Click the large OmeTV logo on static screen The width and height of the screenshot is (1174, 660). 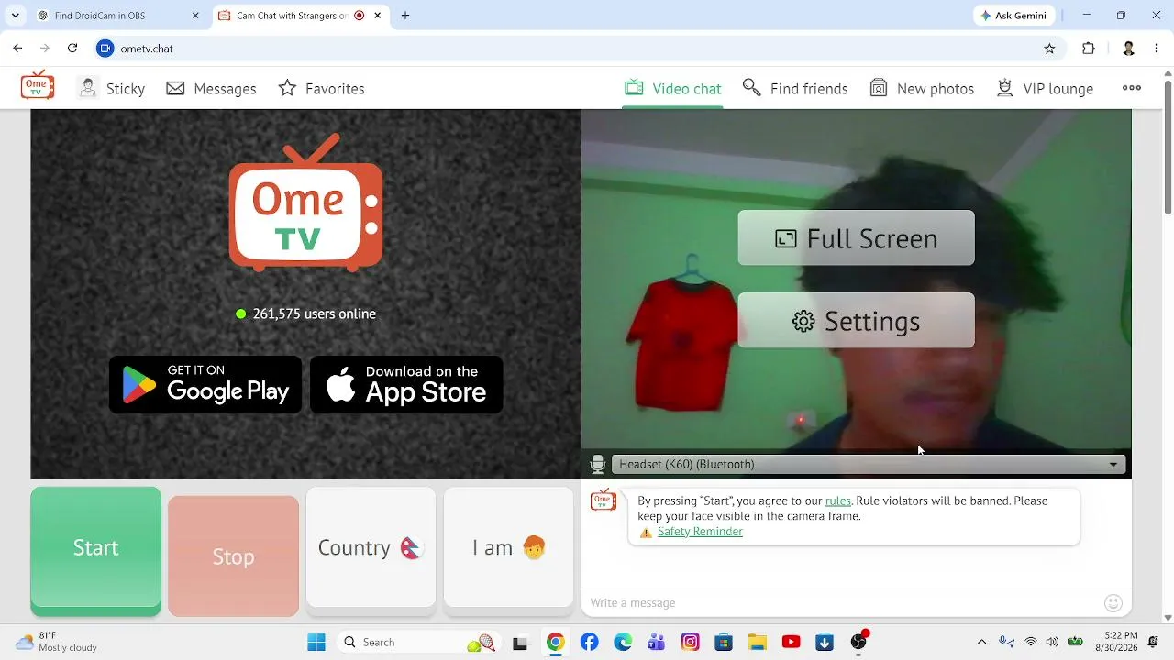(305, 203)
